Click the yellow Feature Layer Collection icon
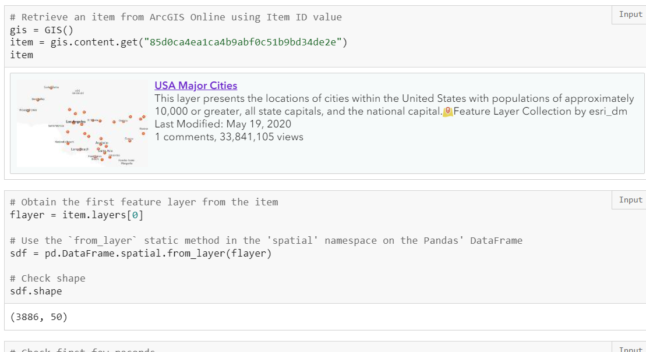Image resolution: width=646 pixels, height=352 pixels. pos(448,111)
